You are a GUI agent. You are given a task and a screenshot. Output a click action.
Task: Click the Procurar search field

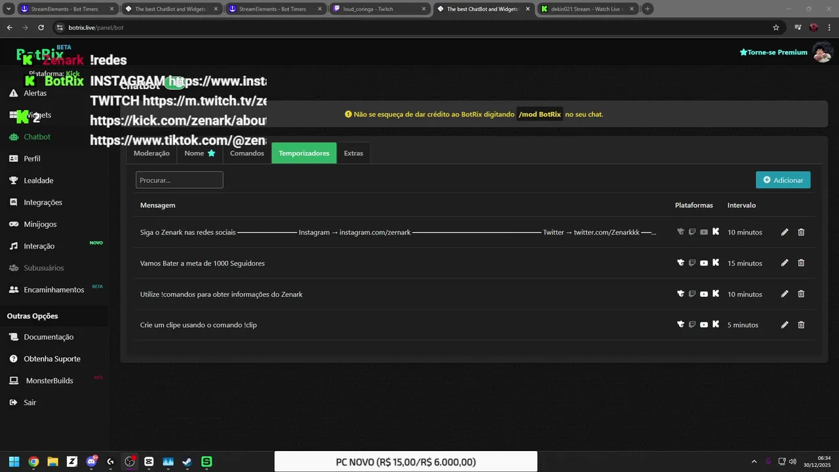click(x=180, y=180)
